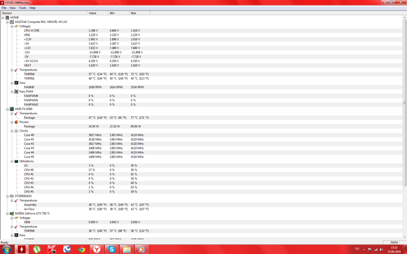Click the vertical scrollbar thumb
The image size is (407, 254).
pos(404,103)
